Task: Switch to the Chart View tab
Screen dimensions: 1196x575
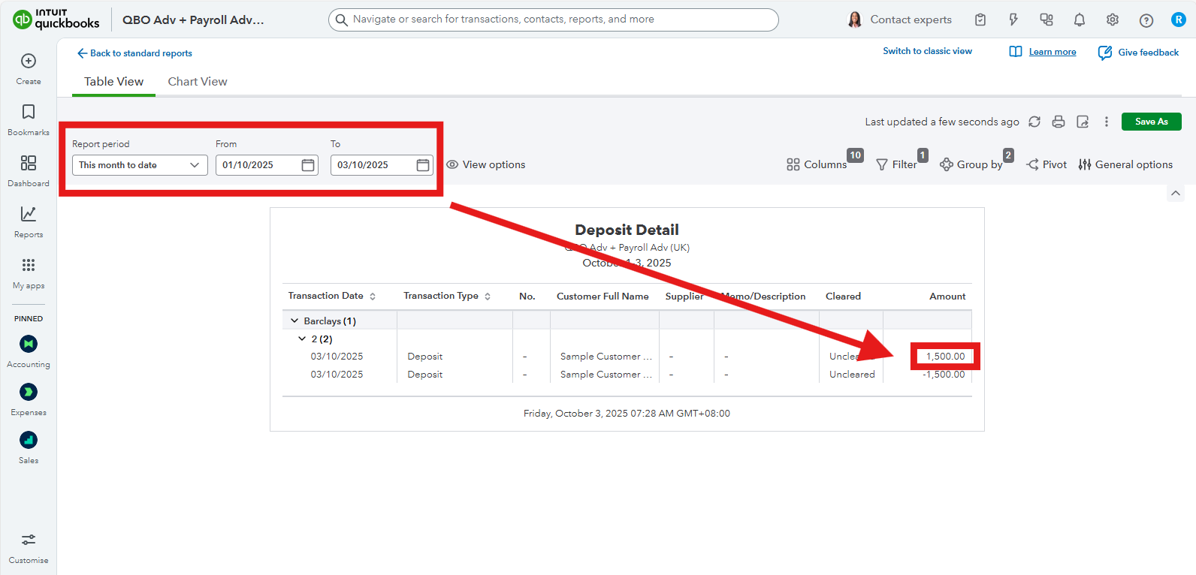Action: (198, 82)
